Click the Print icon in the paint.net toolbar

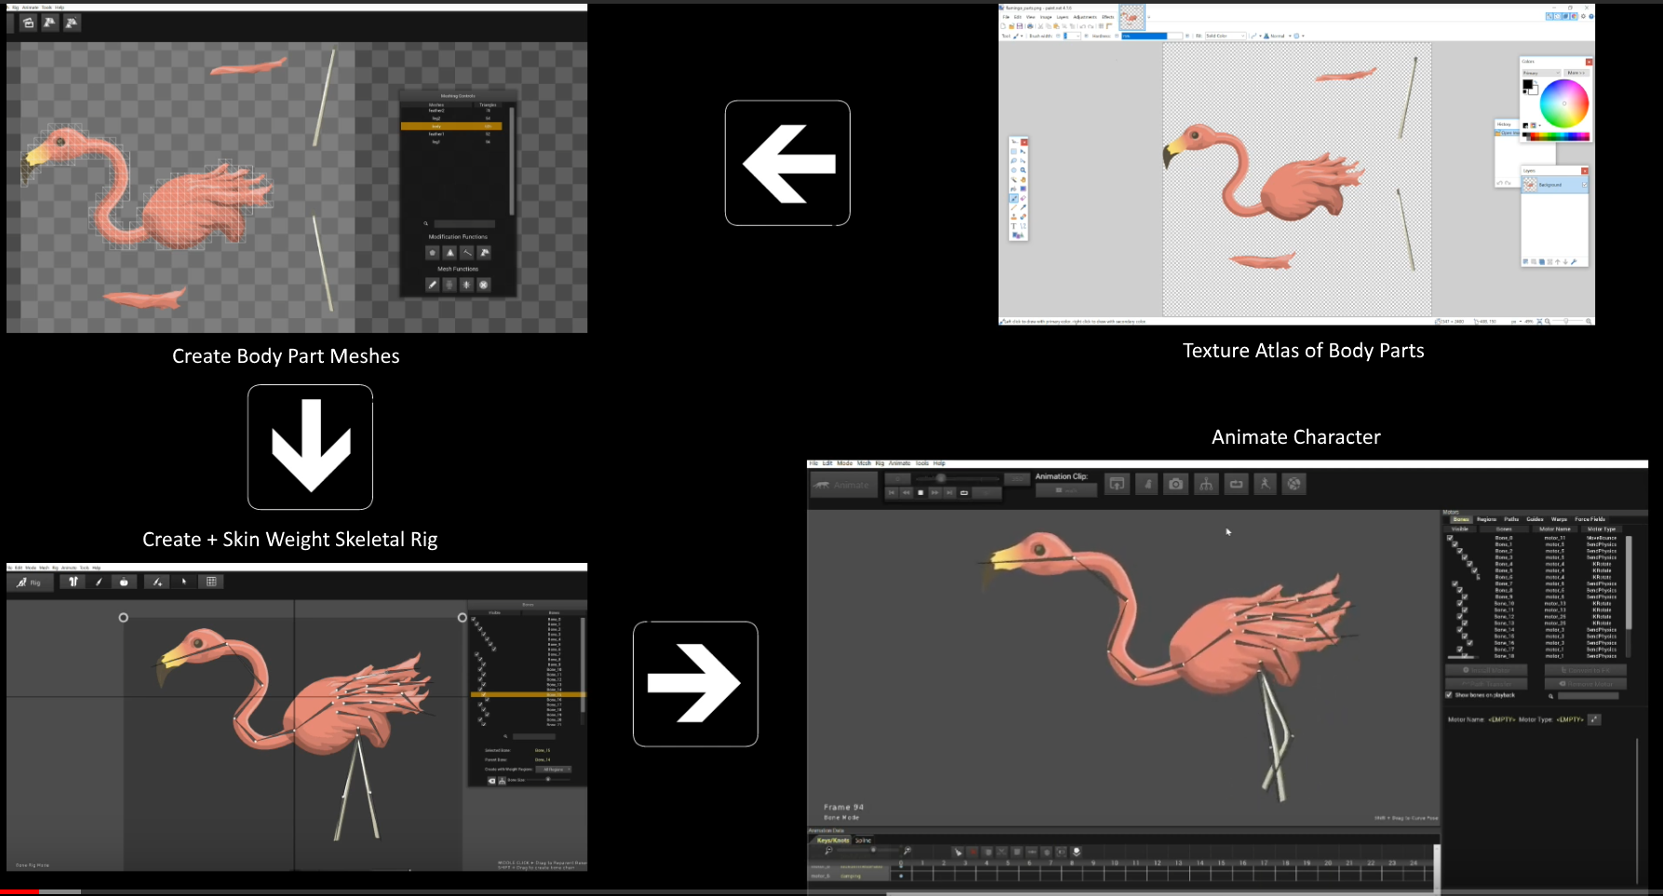(x=1030, y=25)
